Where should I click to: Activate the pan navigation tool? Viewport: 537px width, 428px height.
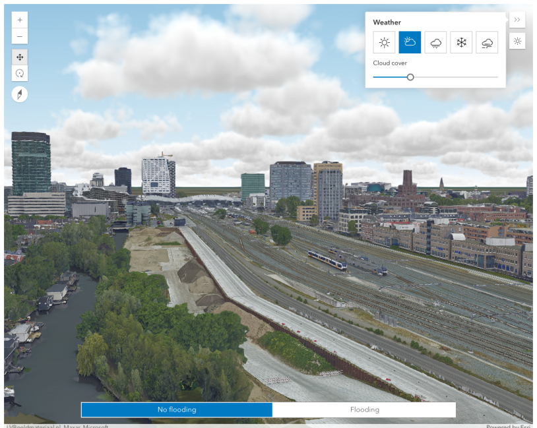(x=20, y=57)
